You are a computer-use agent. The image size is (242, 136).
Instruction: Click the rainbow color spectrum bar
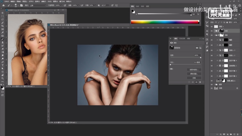(165, 22)
